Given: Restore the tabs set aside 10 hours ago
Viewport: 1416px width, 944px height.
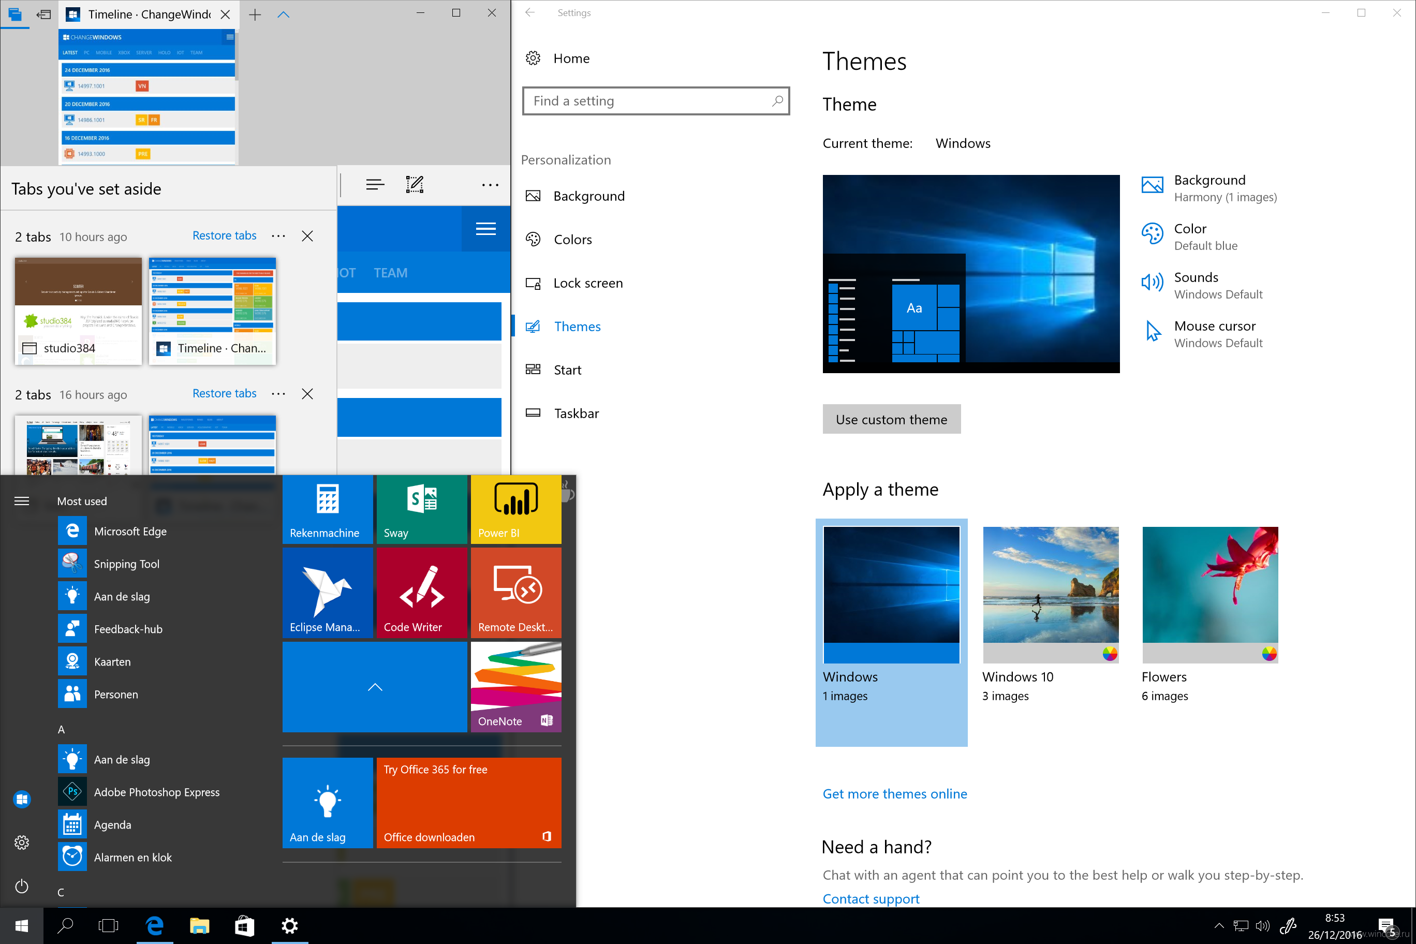Looking at the screenshot, I should pyautogui.click(x=225, y=235).
